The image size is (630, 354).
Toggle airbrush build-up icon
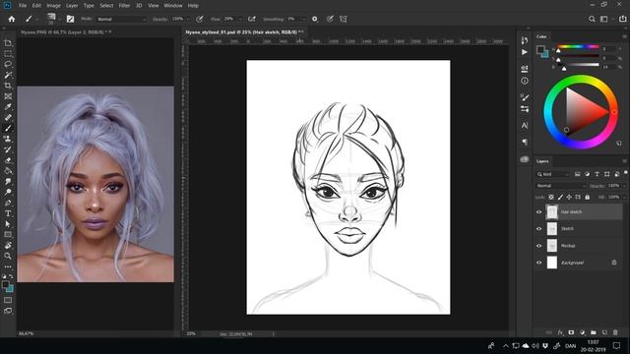252,19
